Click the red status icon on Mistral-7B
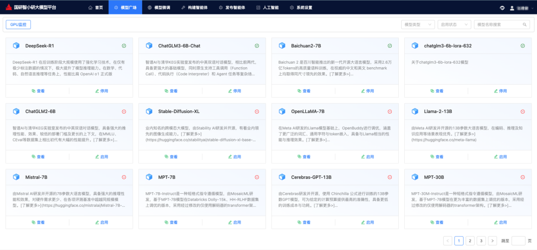This screenshot has width=537, height=250. click(124, 177)
